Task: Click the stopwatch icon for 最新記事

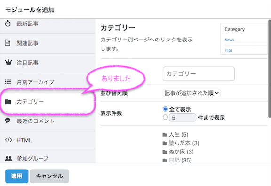Action: point(8,24)
